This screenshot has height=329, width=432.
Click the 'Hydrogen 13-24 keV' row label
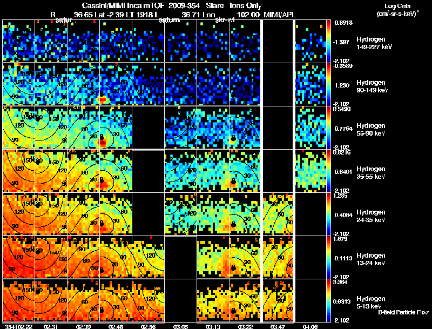point(371,259)
